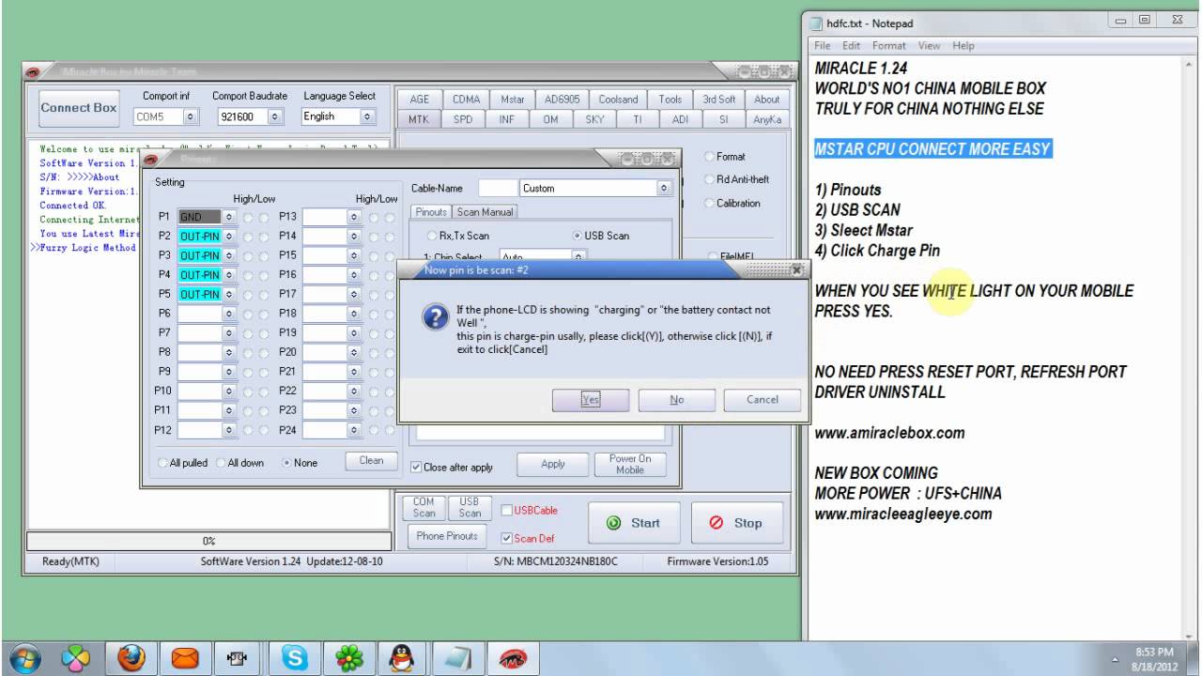Enable the USBCable checkbox
The image size is (1202, 676).
[x=530, y=511]
